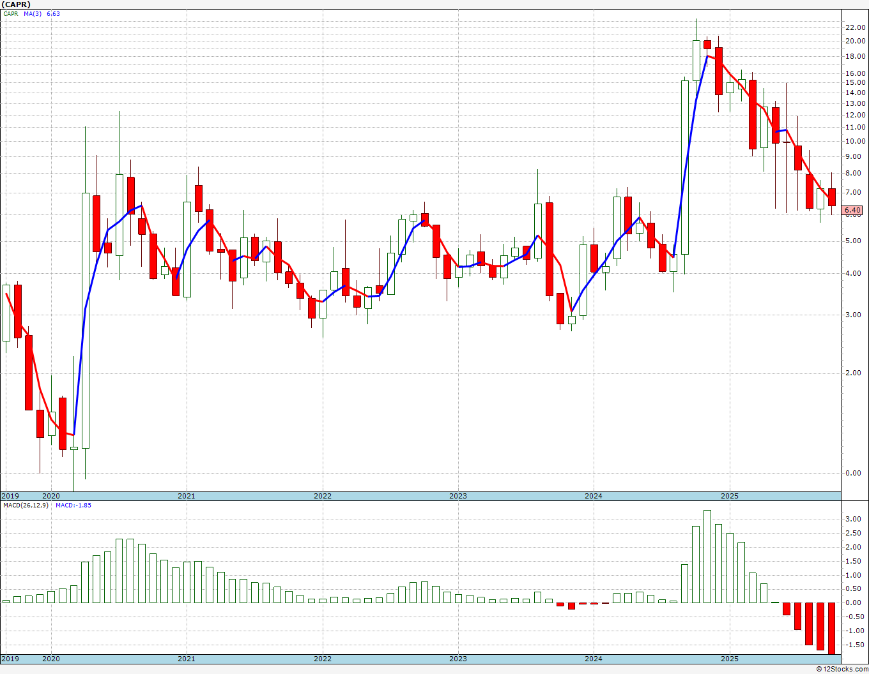Click 2023 on the price chart time axis
Screen dimensions: 869x674
coord(458,496)
